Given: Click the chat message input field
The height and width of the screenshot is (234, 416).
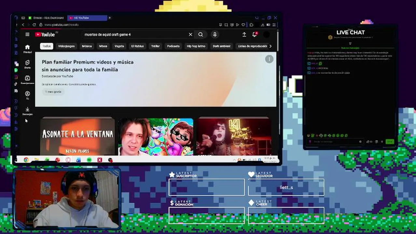Looking at the screenshot, I should [335, 142].
